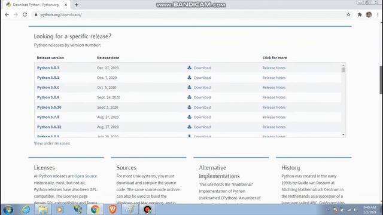Image resolution: width=383 pixels, height=215 pixels.
Task: Open the Python 3.7.9 version link
Action: coord(48,117)
